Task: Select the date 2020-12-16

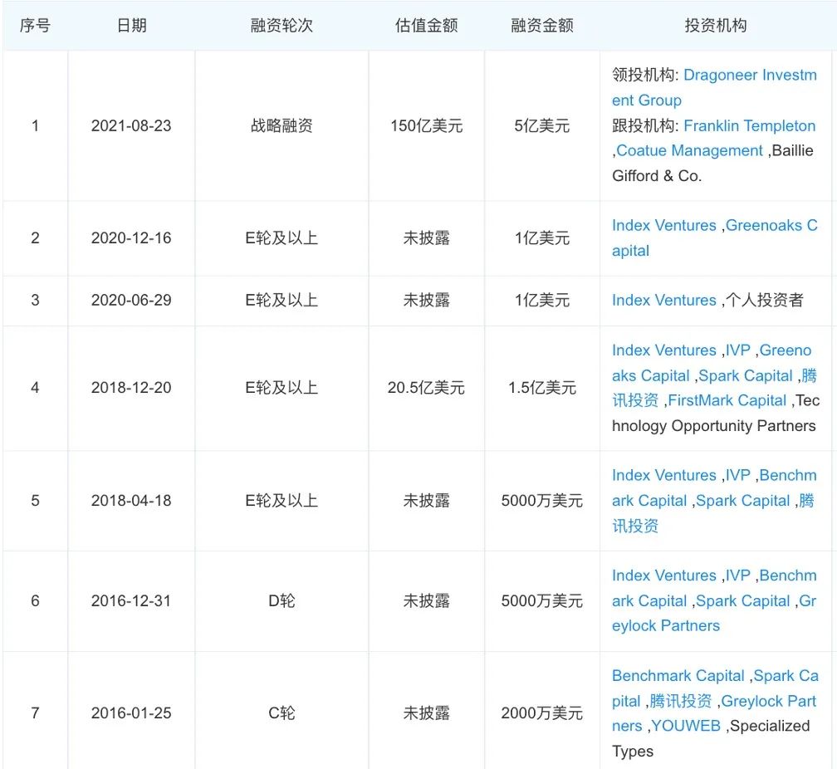Action: 131,238
